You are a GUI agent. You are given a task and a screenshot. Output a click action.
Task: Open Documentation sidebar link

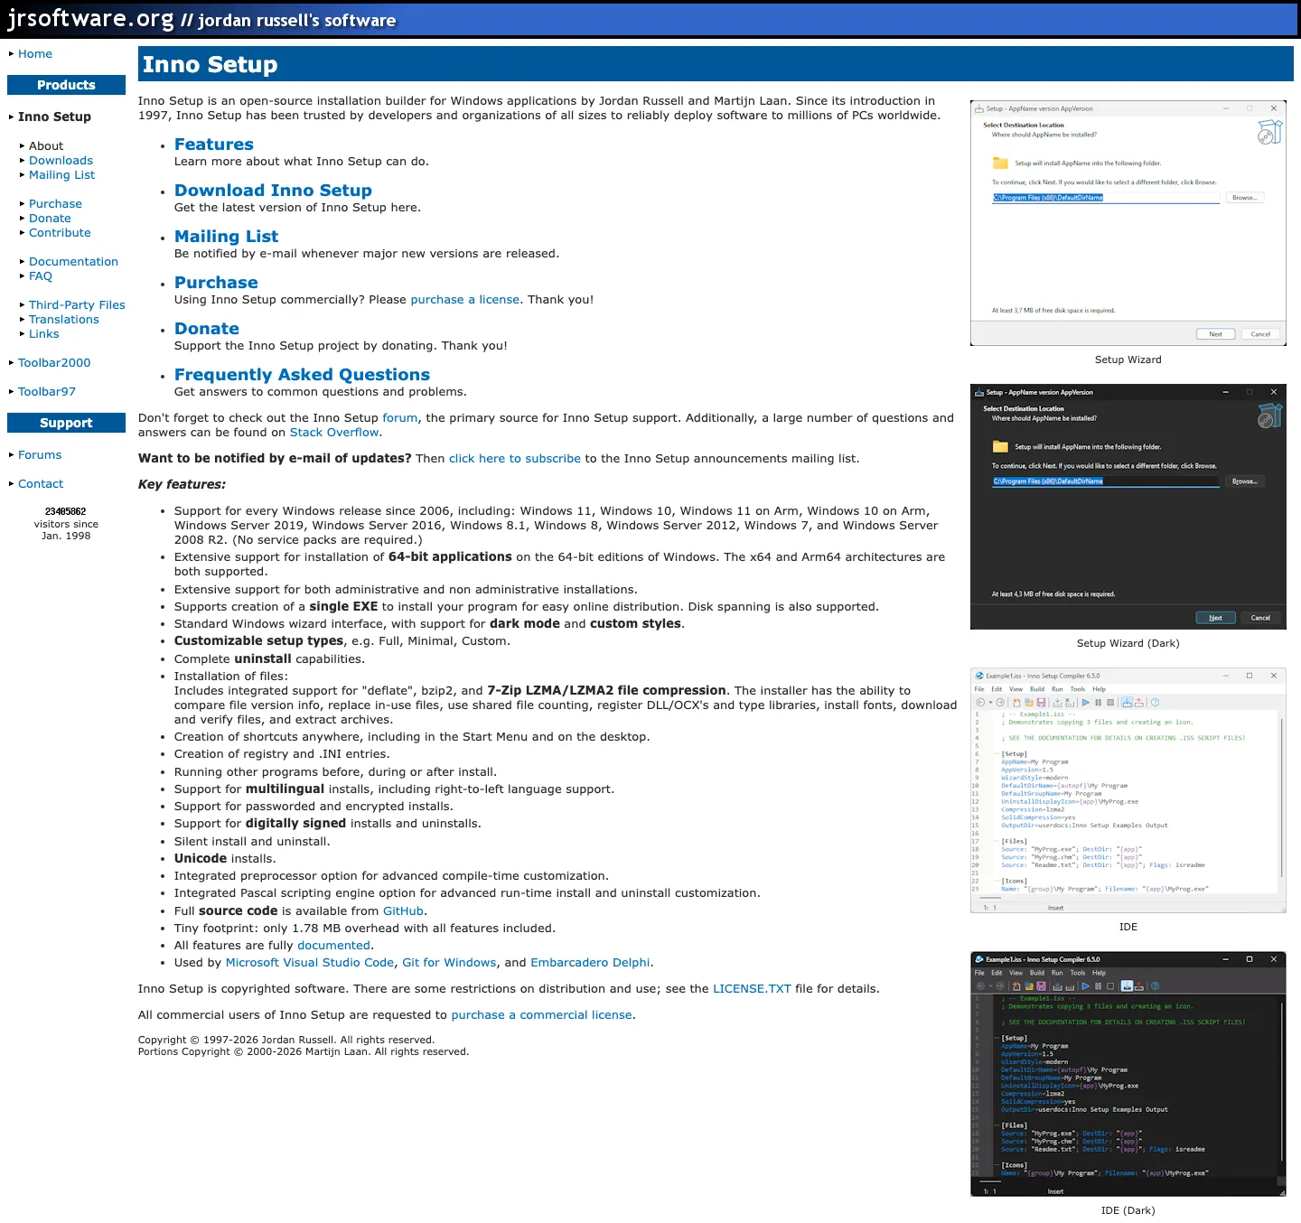pos(73,261)
